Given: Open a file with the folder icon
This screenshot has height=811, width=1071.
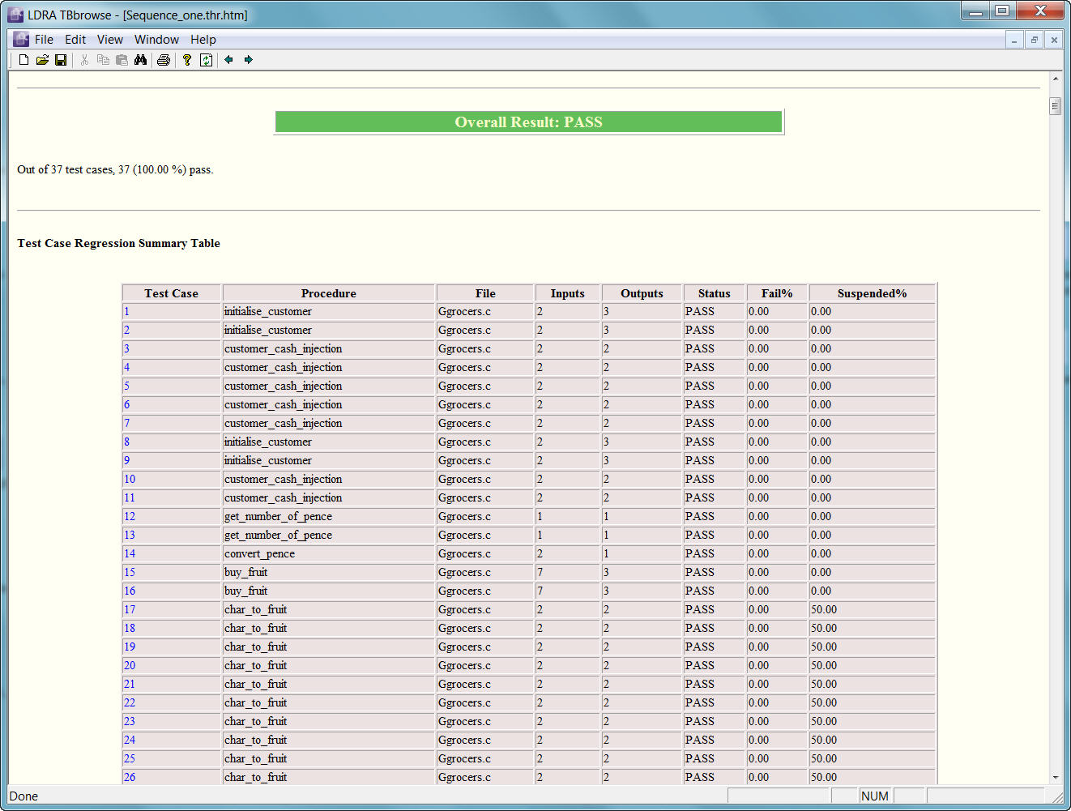Looking at the screenshot, I should click(x=42, y=60).
